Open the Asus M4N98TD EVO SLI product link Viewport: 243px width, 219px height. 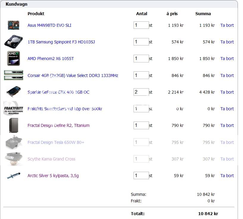(x=49, y=25)
